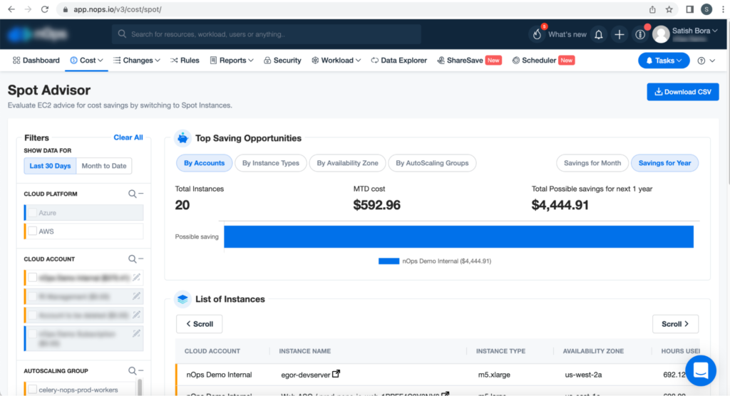
Task: Click search icon in Autoscaling Group filter
Action: coord(132,371)
